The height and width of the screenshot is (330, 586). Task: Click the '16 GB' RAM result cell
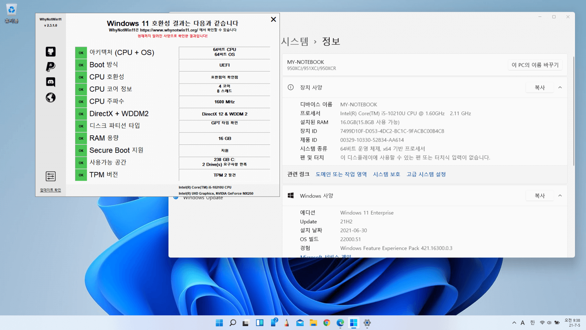pyautogui.click(x=225, y=138)
